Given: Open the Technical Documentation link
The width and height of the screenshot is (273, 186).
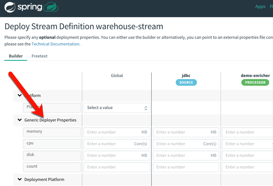Looking at the screenshot, I should click(x=55, y=44).
